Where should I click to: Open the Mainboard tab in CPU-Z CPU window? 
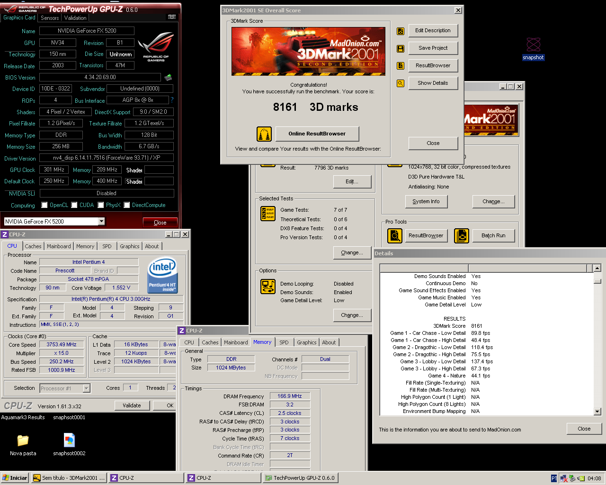click(59, 246)
